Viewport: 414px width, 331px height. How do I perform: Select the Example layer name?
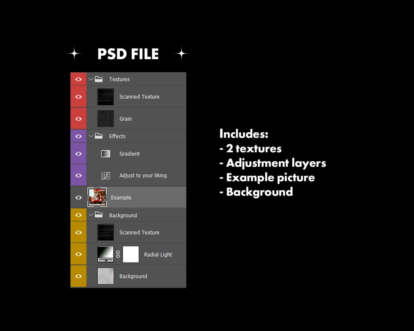(x=121, y=198)
